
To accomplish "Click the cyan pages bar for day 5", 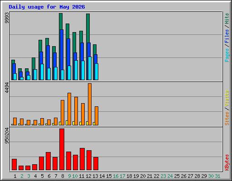I will coord(42,72).
